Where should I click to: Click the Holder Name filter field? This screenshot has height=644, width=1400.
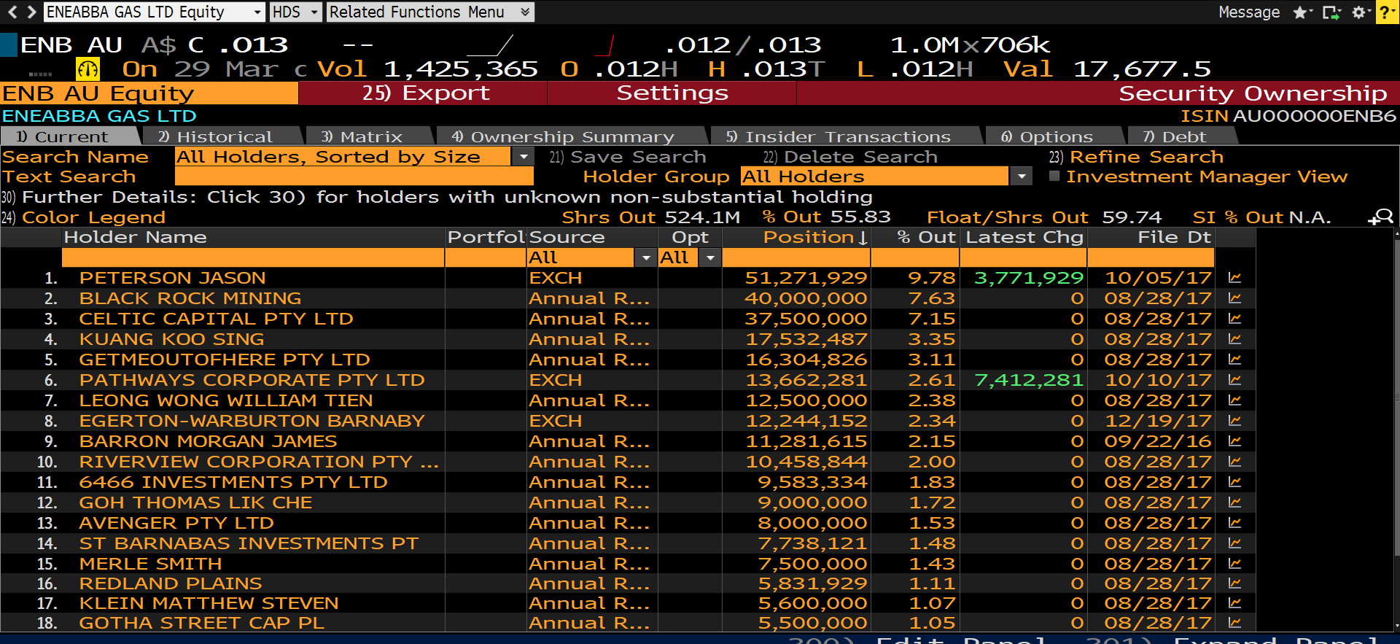tap(253, 257)
